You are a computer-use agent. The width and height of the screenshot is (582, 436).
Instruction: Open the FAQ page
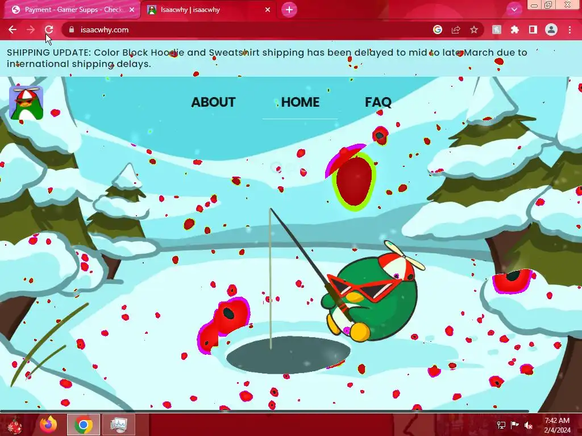pos(378,102)
